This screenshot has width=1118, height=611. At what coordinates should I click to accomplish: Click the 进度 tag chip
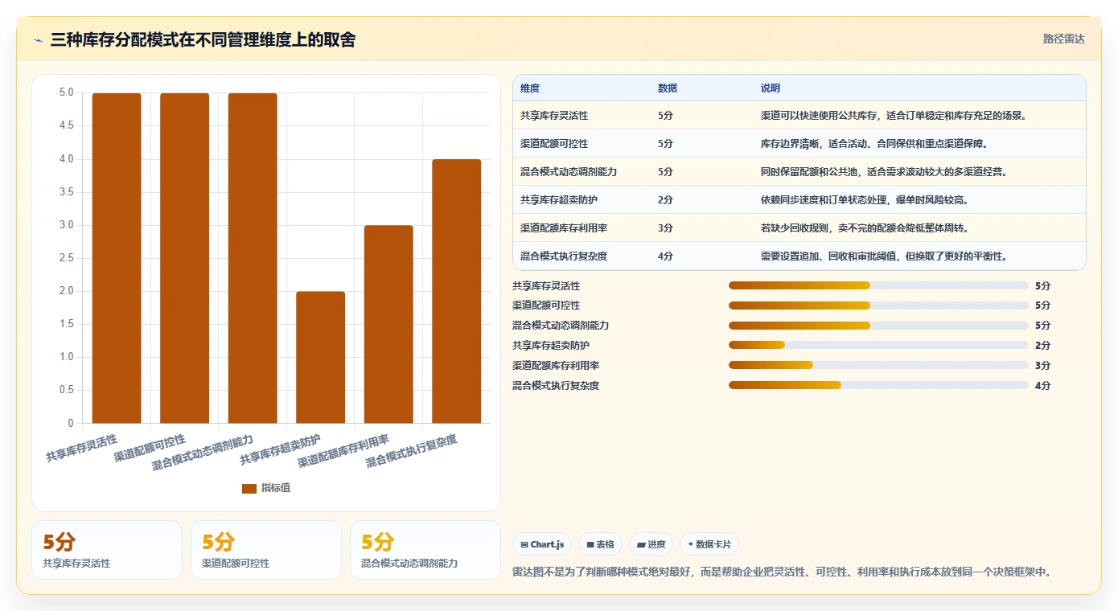(x=651, y=544)
